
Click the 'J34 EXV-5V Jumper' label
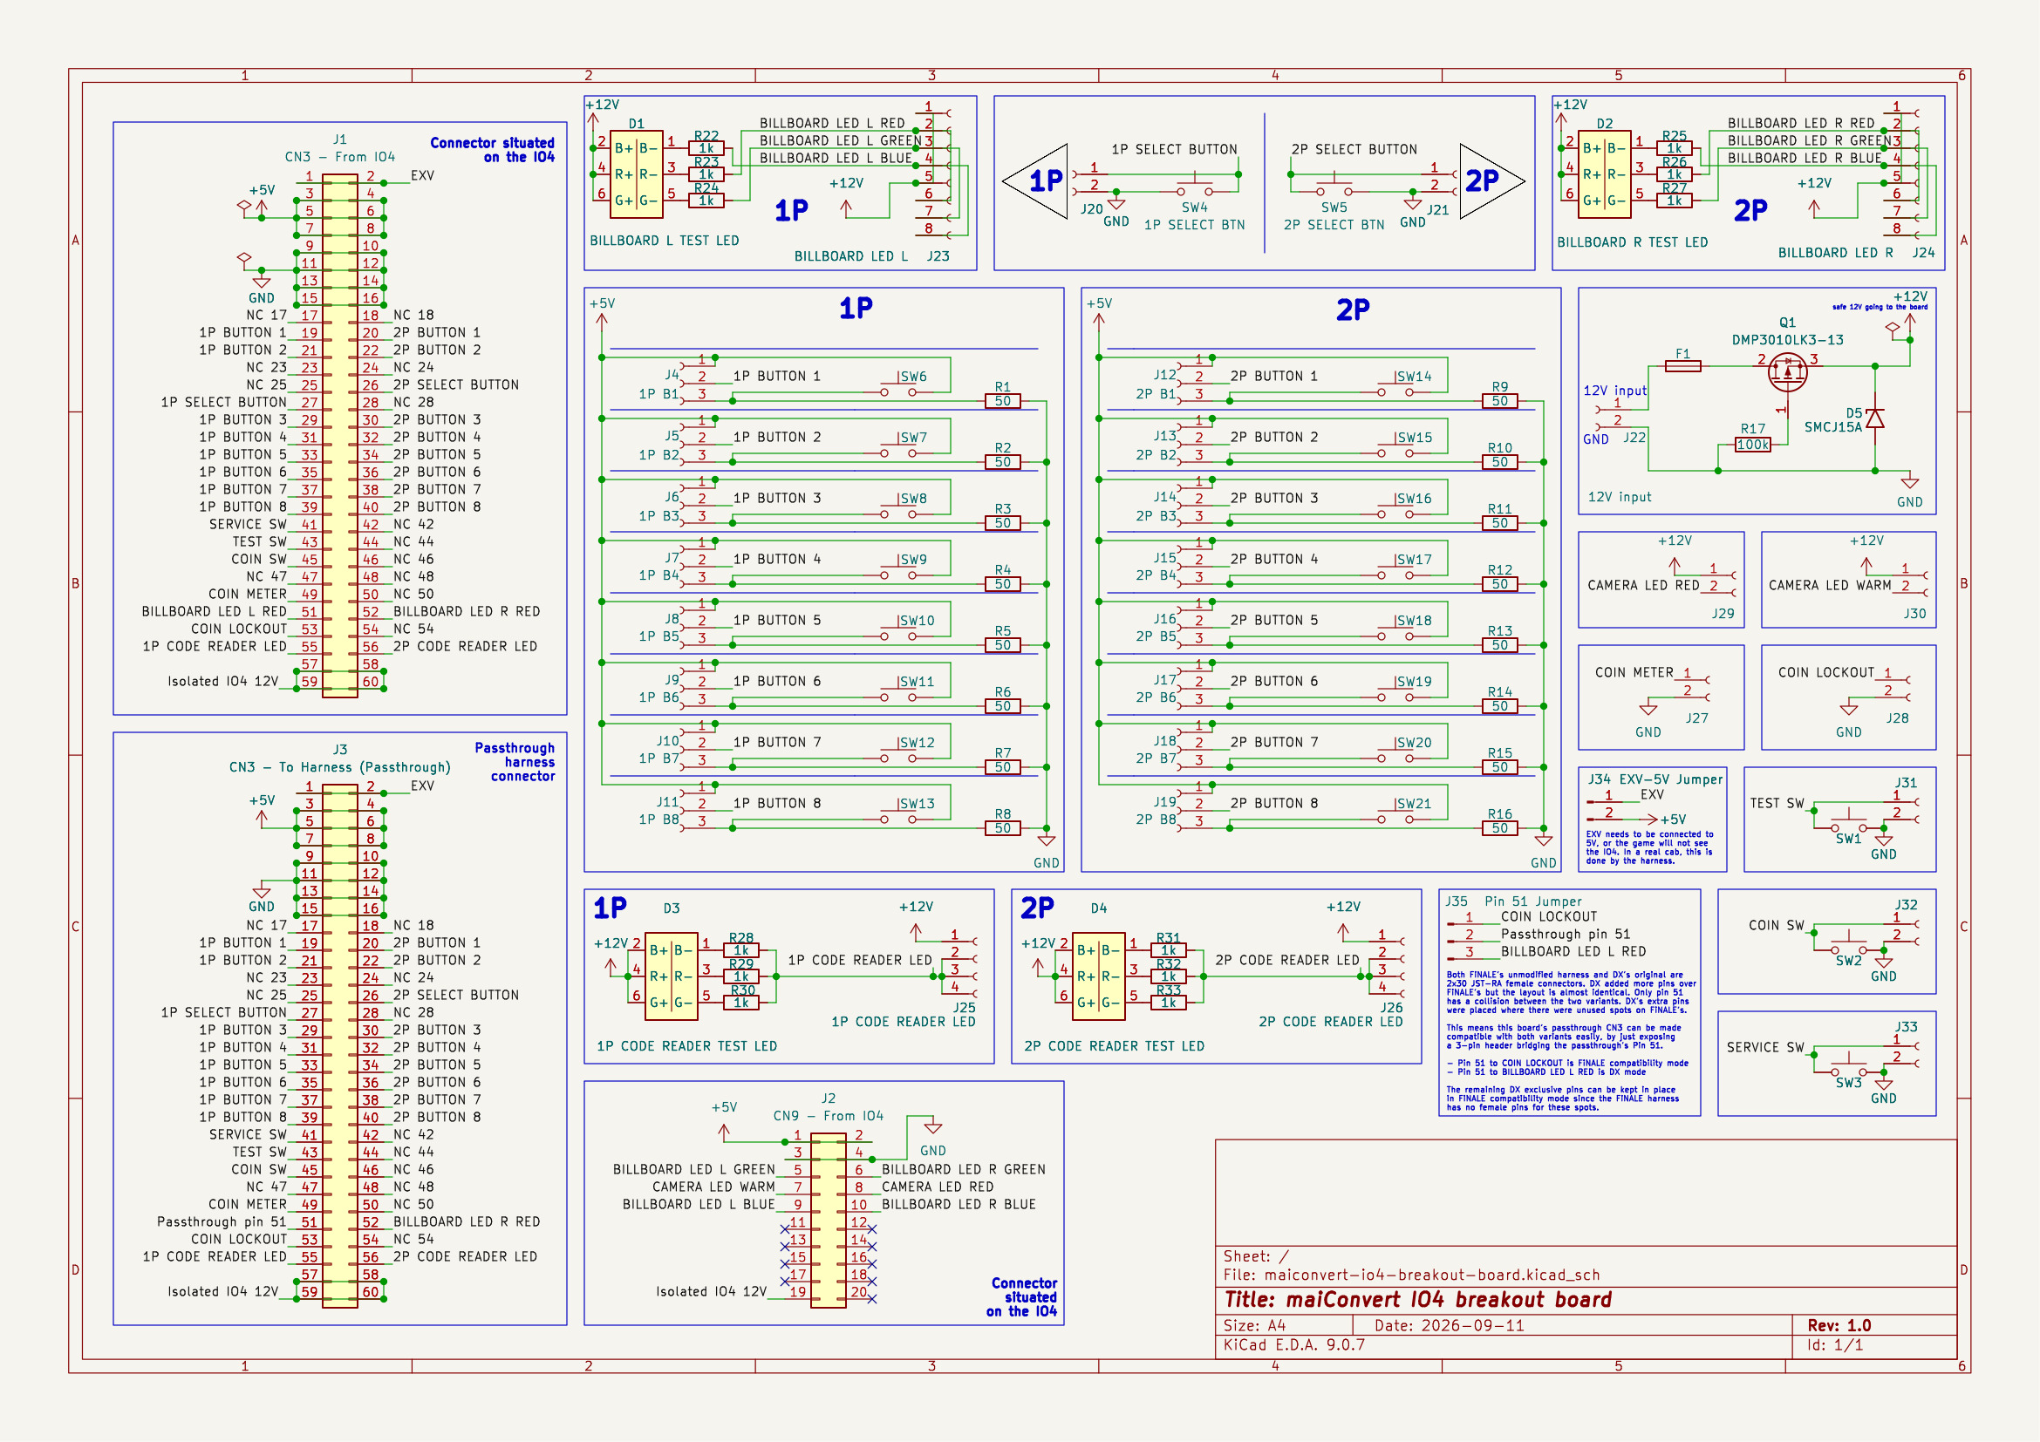(x=1655, y=779)
